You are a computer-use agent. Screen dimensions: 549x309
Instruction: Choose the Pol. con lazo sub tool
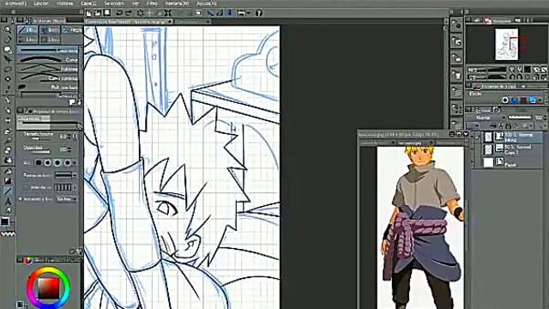click(48, 88)
